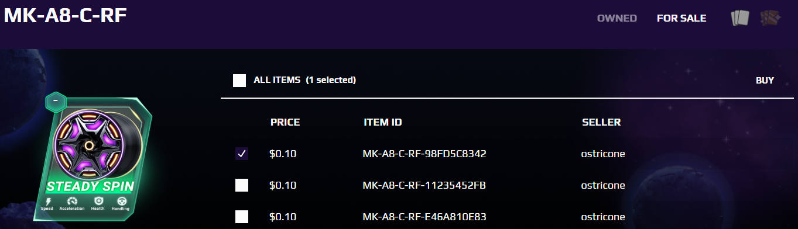Check the ALL ITEMS checkbox
Image resolution: width=798 pixels, height=229 pixels.
[239, 81]
